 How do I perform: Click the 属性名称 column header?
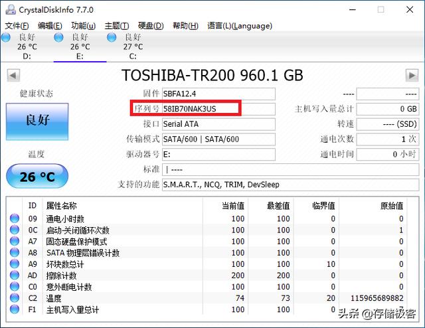coord(61,206)
